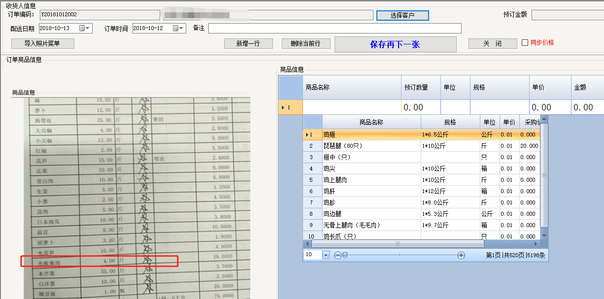Adjust the product list zoom slider handle
The image size is (604, 299).
(x=345, y=255)
